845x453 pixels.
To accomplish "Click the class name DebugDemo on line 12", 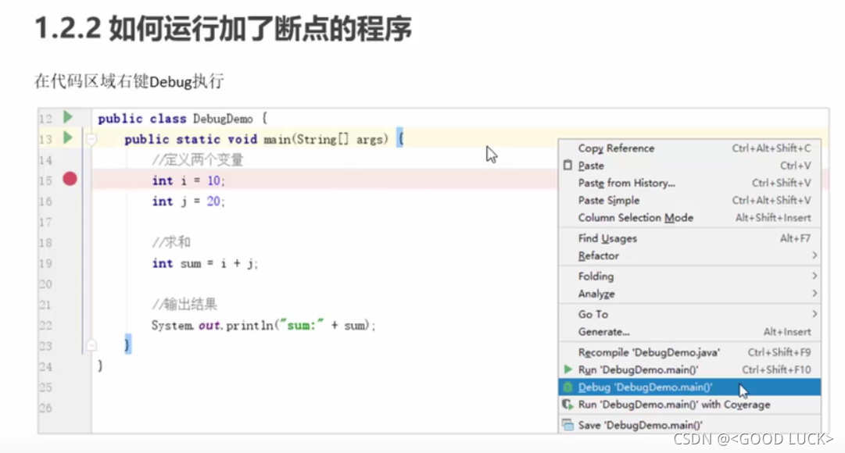I will coord(223,119).
